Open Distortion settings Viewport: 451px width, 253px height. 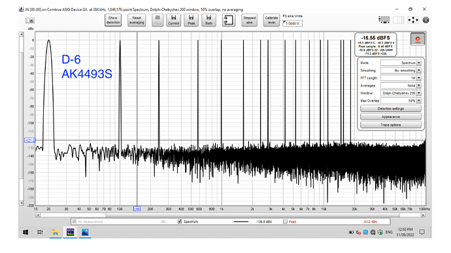pyautogui.click(x=391, y=109)
